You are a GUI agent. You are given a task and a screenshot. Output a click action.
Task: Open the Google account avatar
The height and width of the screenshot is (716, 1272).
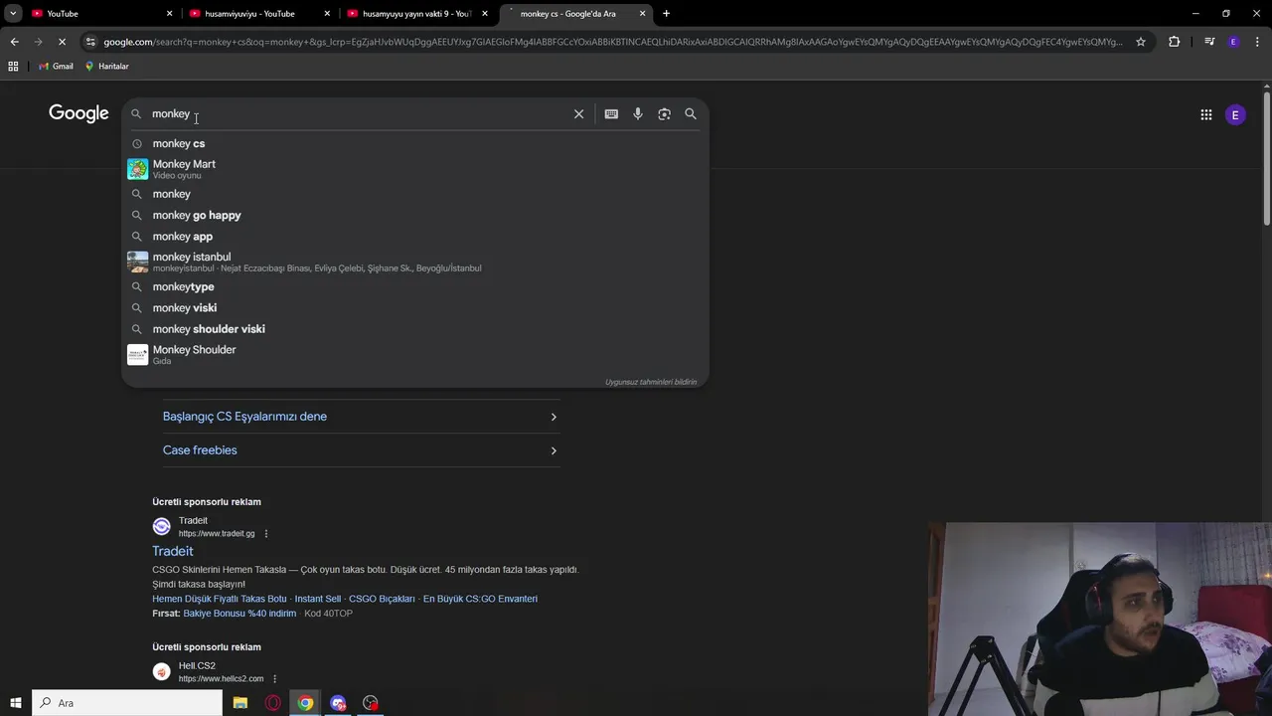[x=1235, y=115]
